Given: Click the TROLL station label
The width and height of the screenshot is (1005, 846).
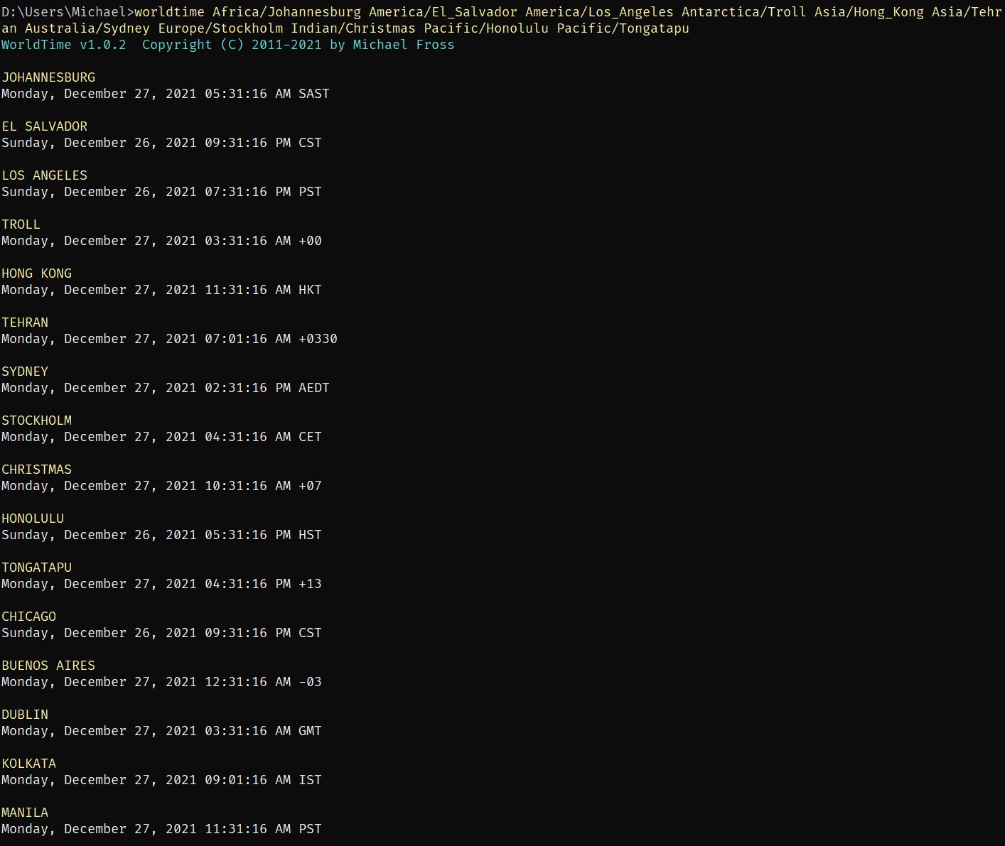Looking at the screenshot, I should pyautogui.click(x=21, y=224).
